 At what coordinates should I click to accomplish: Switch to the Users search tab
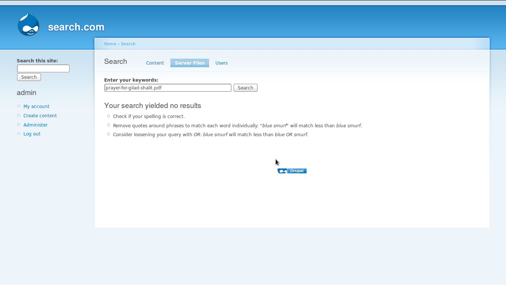click(x=221, y=63)
